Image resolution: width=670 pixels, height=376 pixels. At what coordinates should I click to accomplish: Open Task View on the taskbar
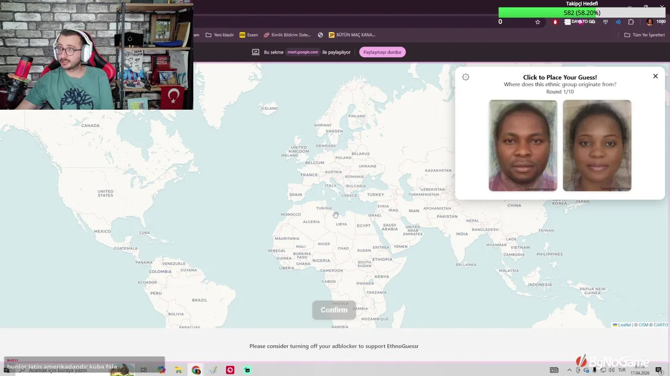click(x=143, y=370)
